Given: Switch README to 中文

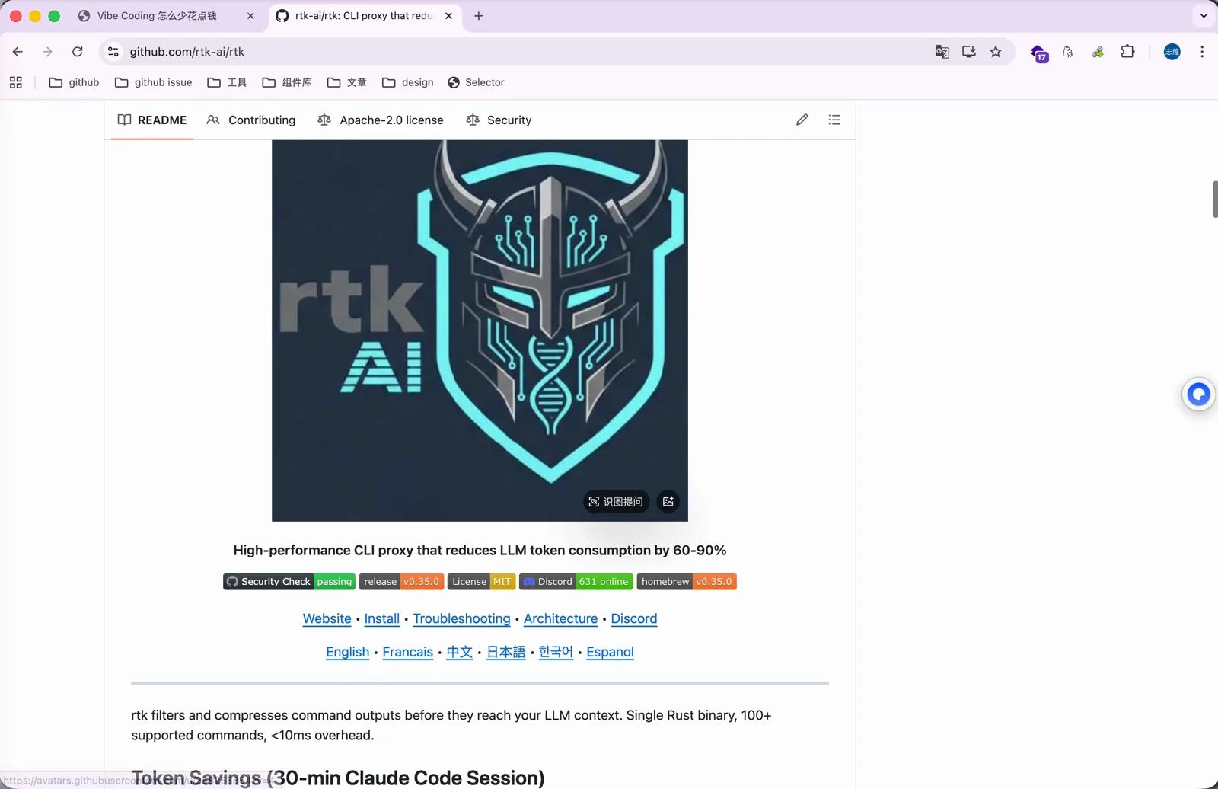Looking at the screenshot, I should coord(460,652).
